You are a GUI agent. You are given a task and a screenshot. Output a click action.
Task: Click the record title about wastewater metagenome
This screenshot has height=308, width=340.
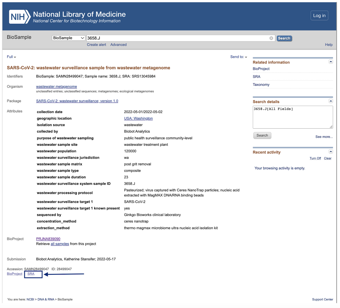pyautogui.click(x=88, y=68)
